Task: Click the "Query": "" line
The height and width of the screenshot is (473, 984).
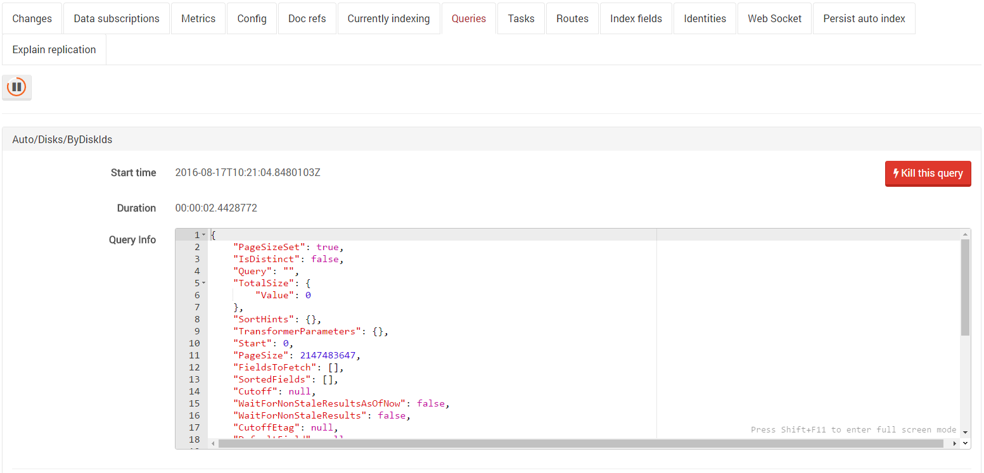Action: (266, 271)
